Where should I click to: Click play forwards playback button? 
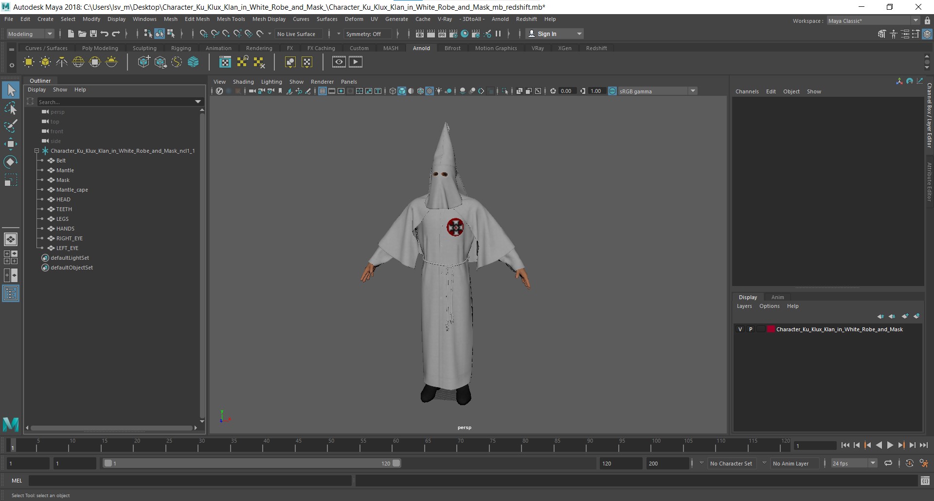pyautogui.click(x=890, y=445)
